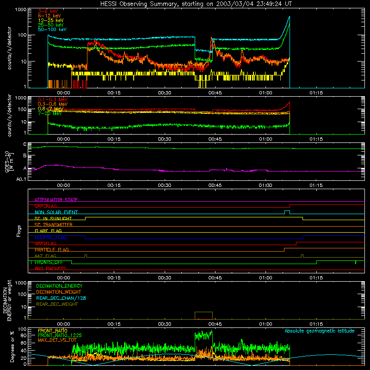Click the C level tick on GOES panel
The image size is (370, 370).
tap(25, 144)
